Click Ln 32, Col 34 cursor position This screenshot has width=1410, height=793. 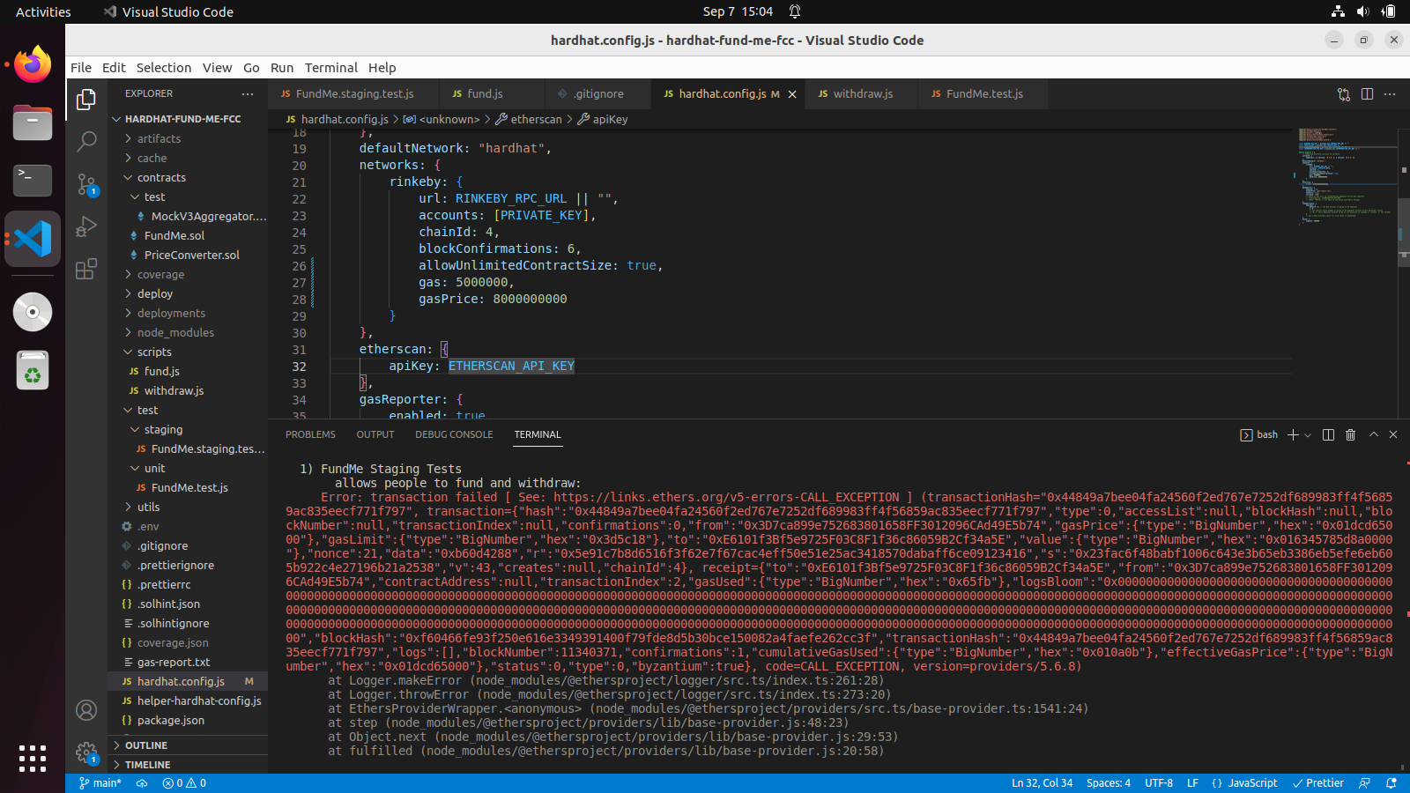(x=1042, y=783)
